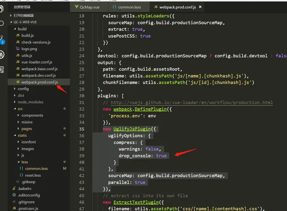Screen dimensions: 287x211
Task: Click the resource manager panel title
Action: [x=22, y=7]
